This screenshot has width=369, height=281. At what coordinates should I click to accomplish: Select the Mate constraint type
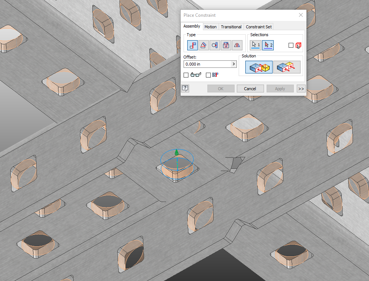(192, 45)
